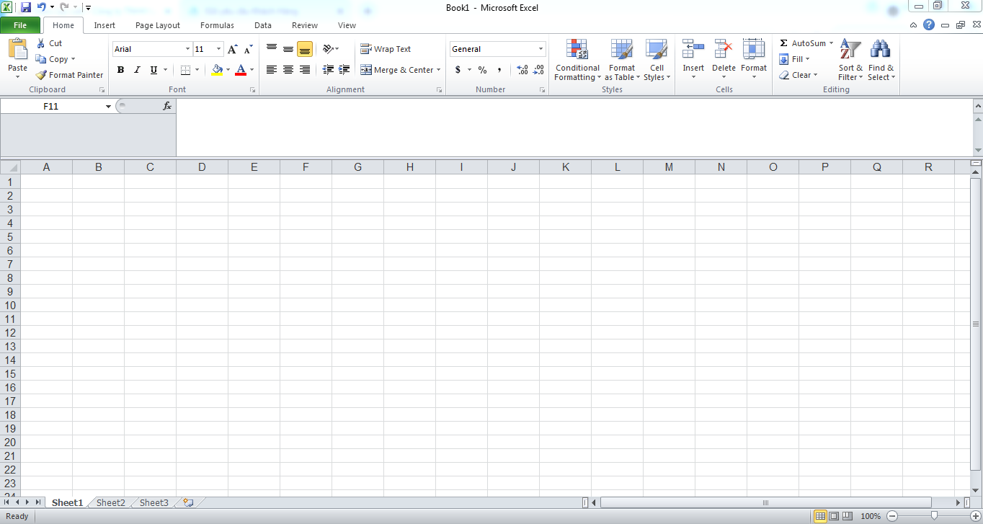The image size is (983, 524).
Task: Toggle Bold formatting
Action: 120,70
